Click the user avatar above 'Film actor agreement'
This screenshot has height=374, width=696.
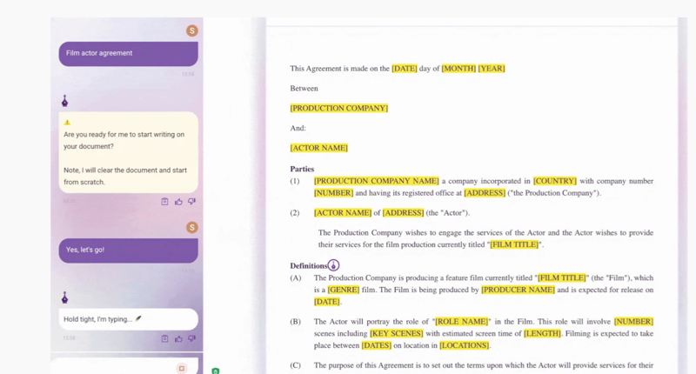pyautogui.click(x=191, y=30)
